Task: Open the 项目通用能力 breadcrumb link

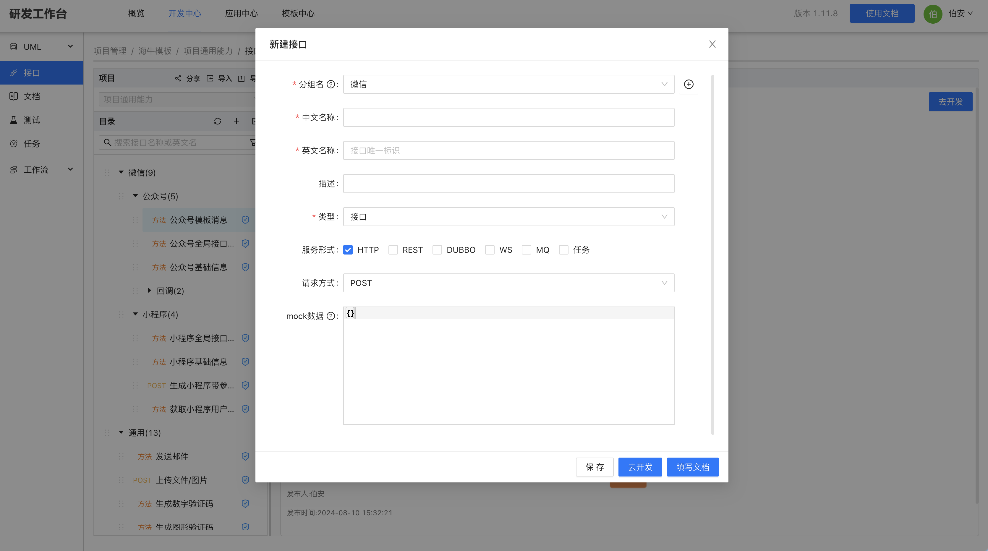Action: coord(208,51)
